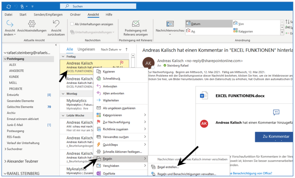Collapse the Montag group
295x178 pixels.
(x=63, y=94)
